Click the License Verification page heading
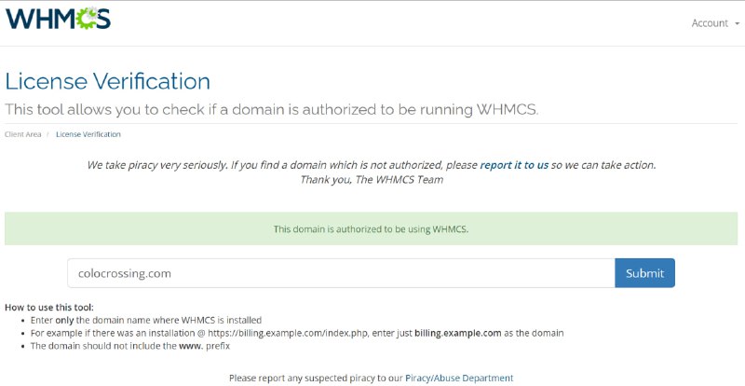 pos(108,81)
